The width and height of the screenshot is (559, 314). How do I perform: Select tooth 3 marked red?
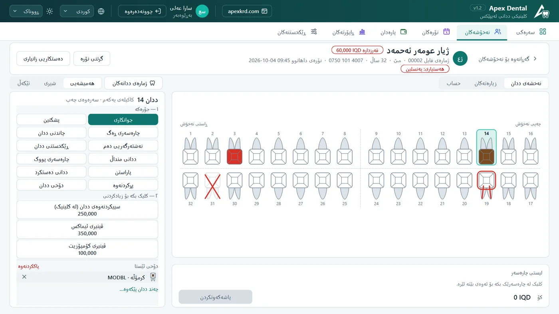[234, 151]
